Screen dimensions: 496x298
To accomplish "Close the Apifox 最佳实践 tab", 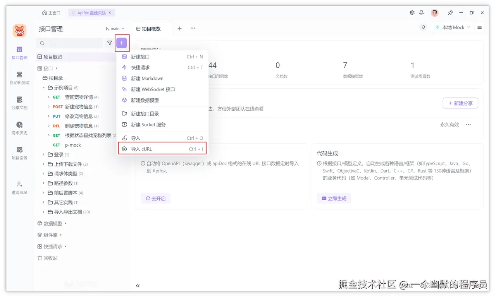I will (110, 13).
